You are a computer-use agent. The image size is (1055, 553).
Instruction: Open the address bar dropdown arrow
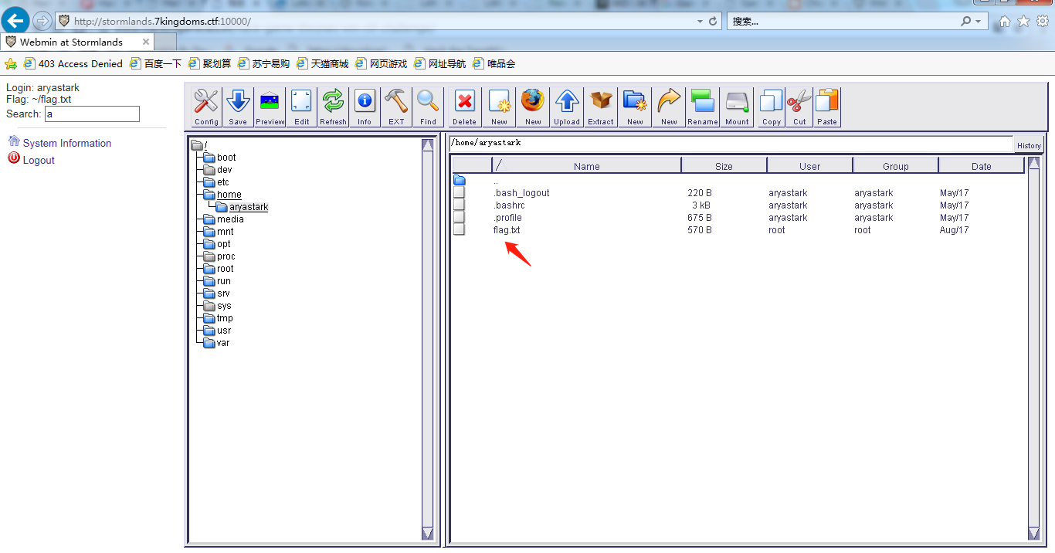[700, 21]
